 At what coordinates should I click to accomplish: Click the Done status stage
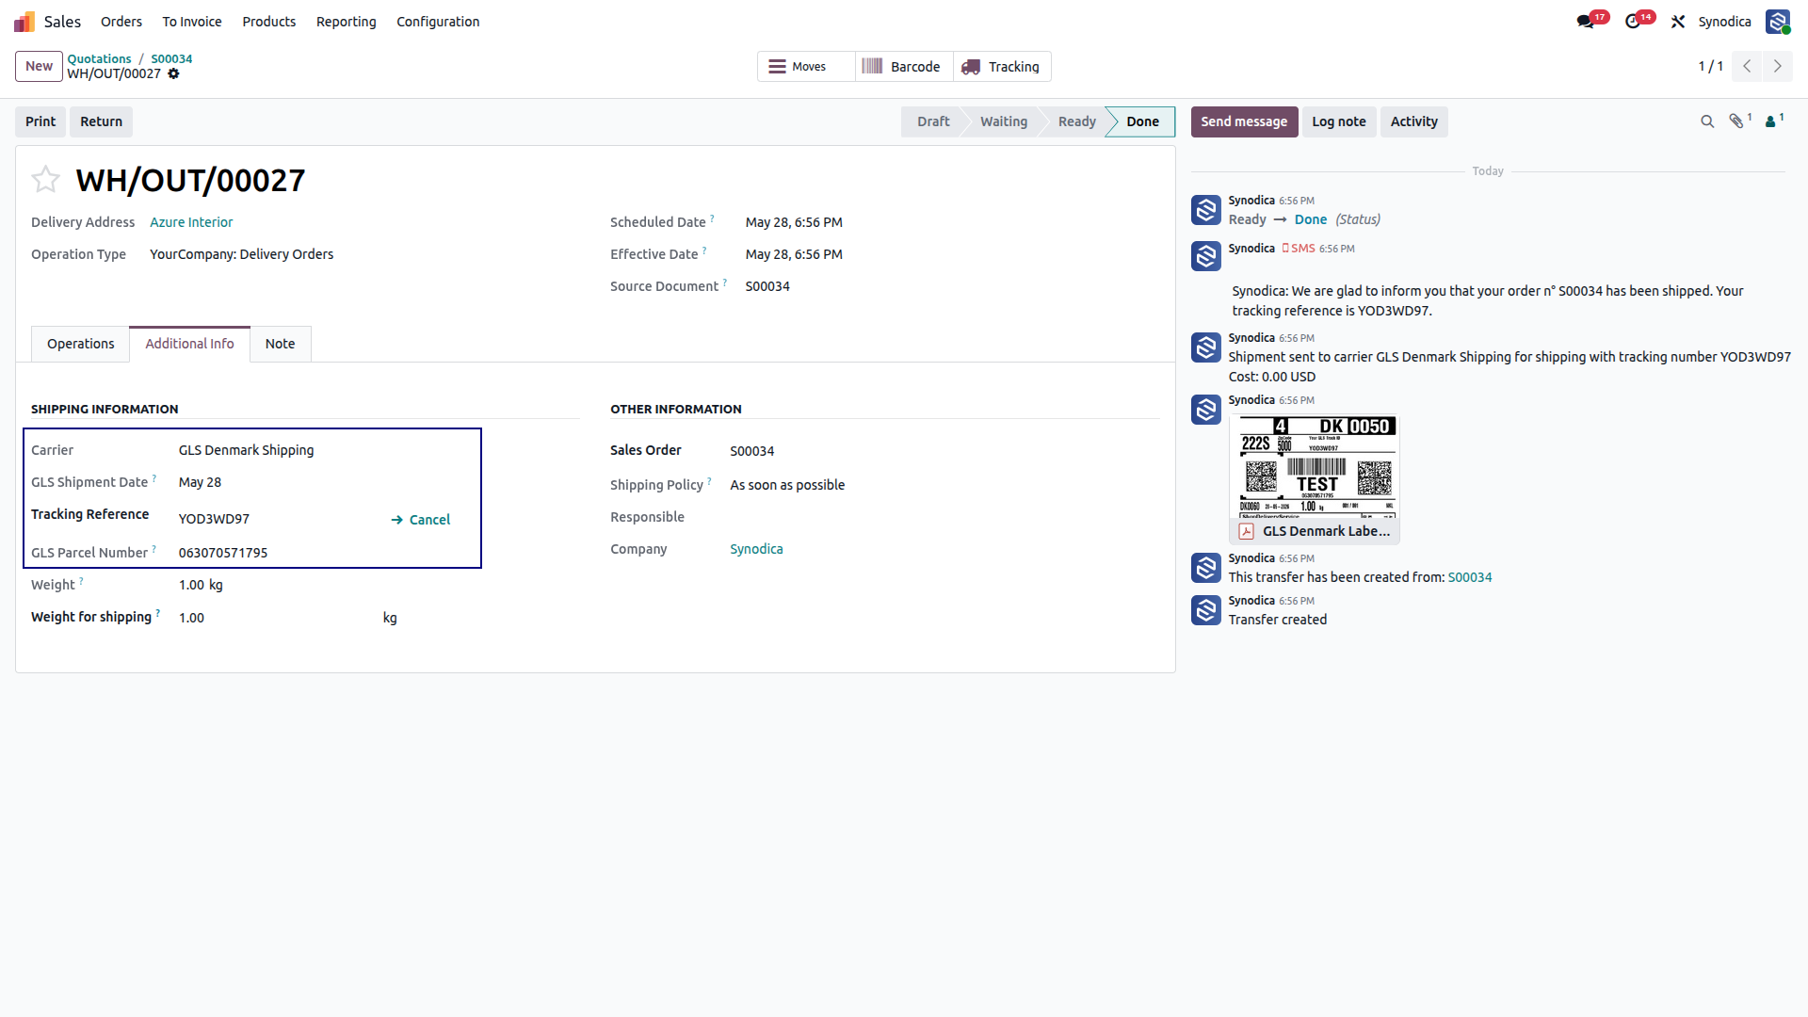[1142, 121]
